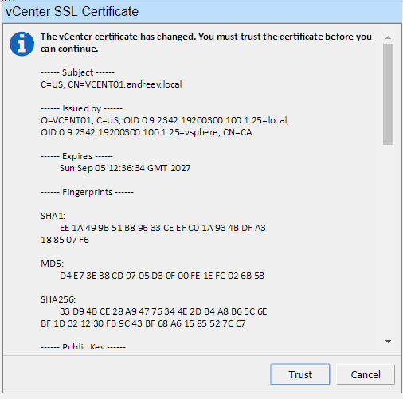The height and width of the screenshot is (399, 403).
Task: Click the vCenter SSL Certificate title bar
Action: coord(202,12)
